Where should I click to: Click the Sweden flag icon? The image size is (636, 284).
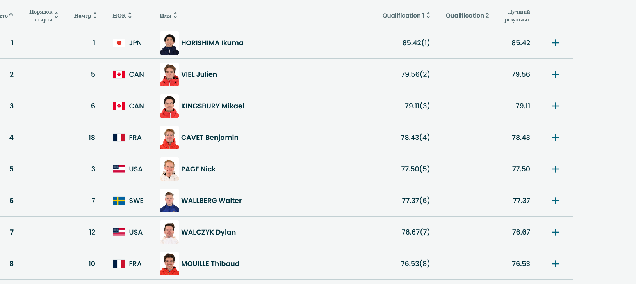pos(119,201)
